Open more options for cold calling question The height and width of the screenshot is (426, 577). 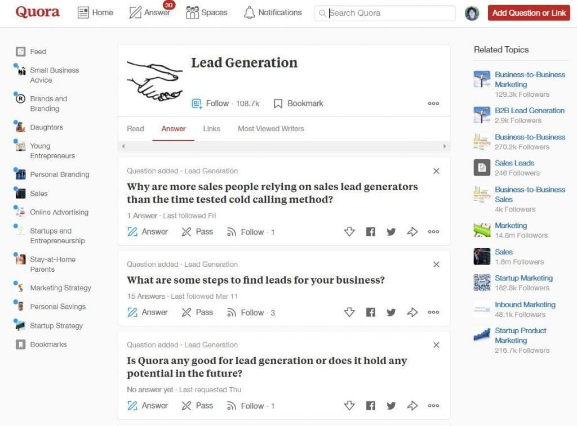pyautogui.click(x=433, y=231)
